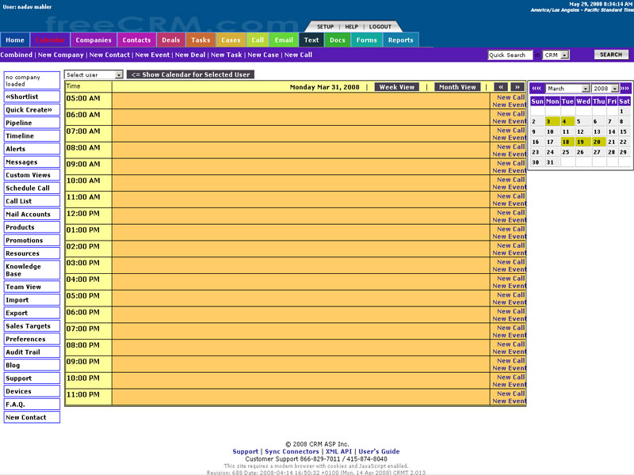
Task: Open the Text tab
Action: (x=311, y=40)
